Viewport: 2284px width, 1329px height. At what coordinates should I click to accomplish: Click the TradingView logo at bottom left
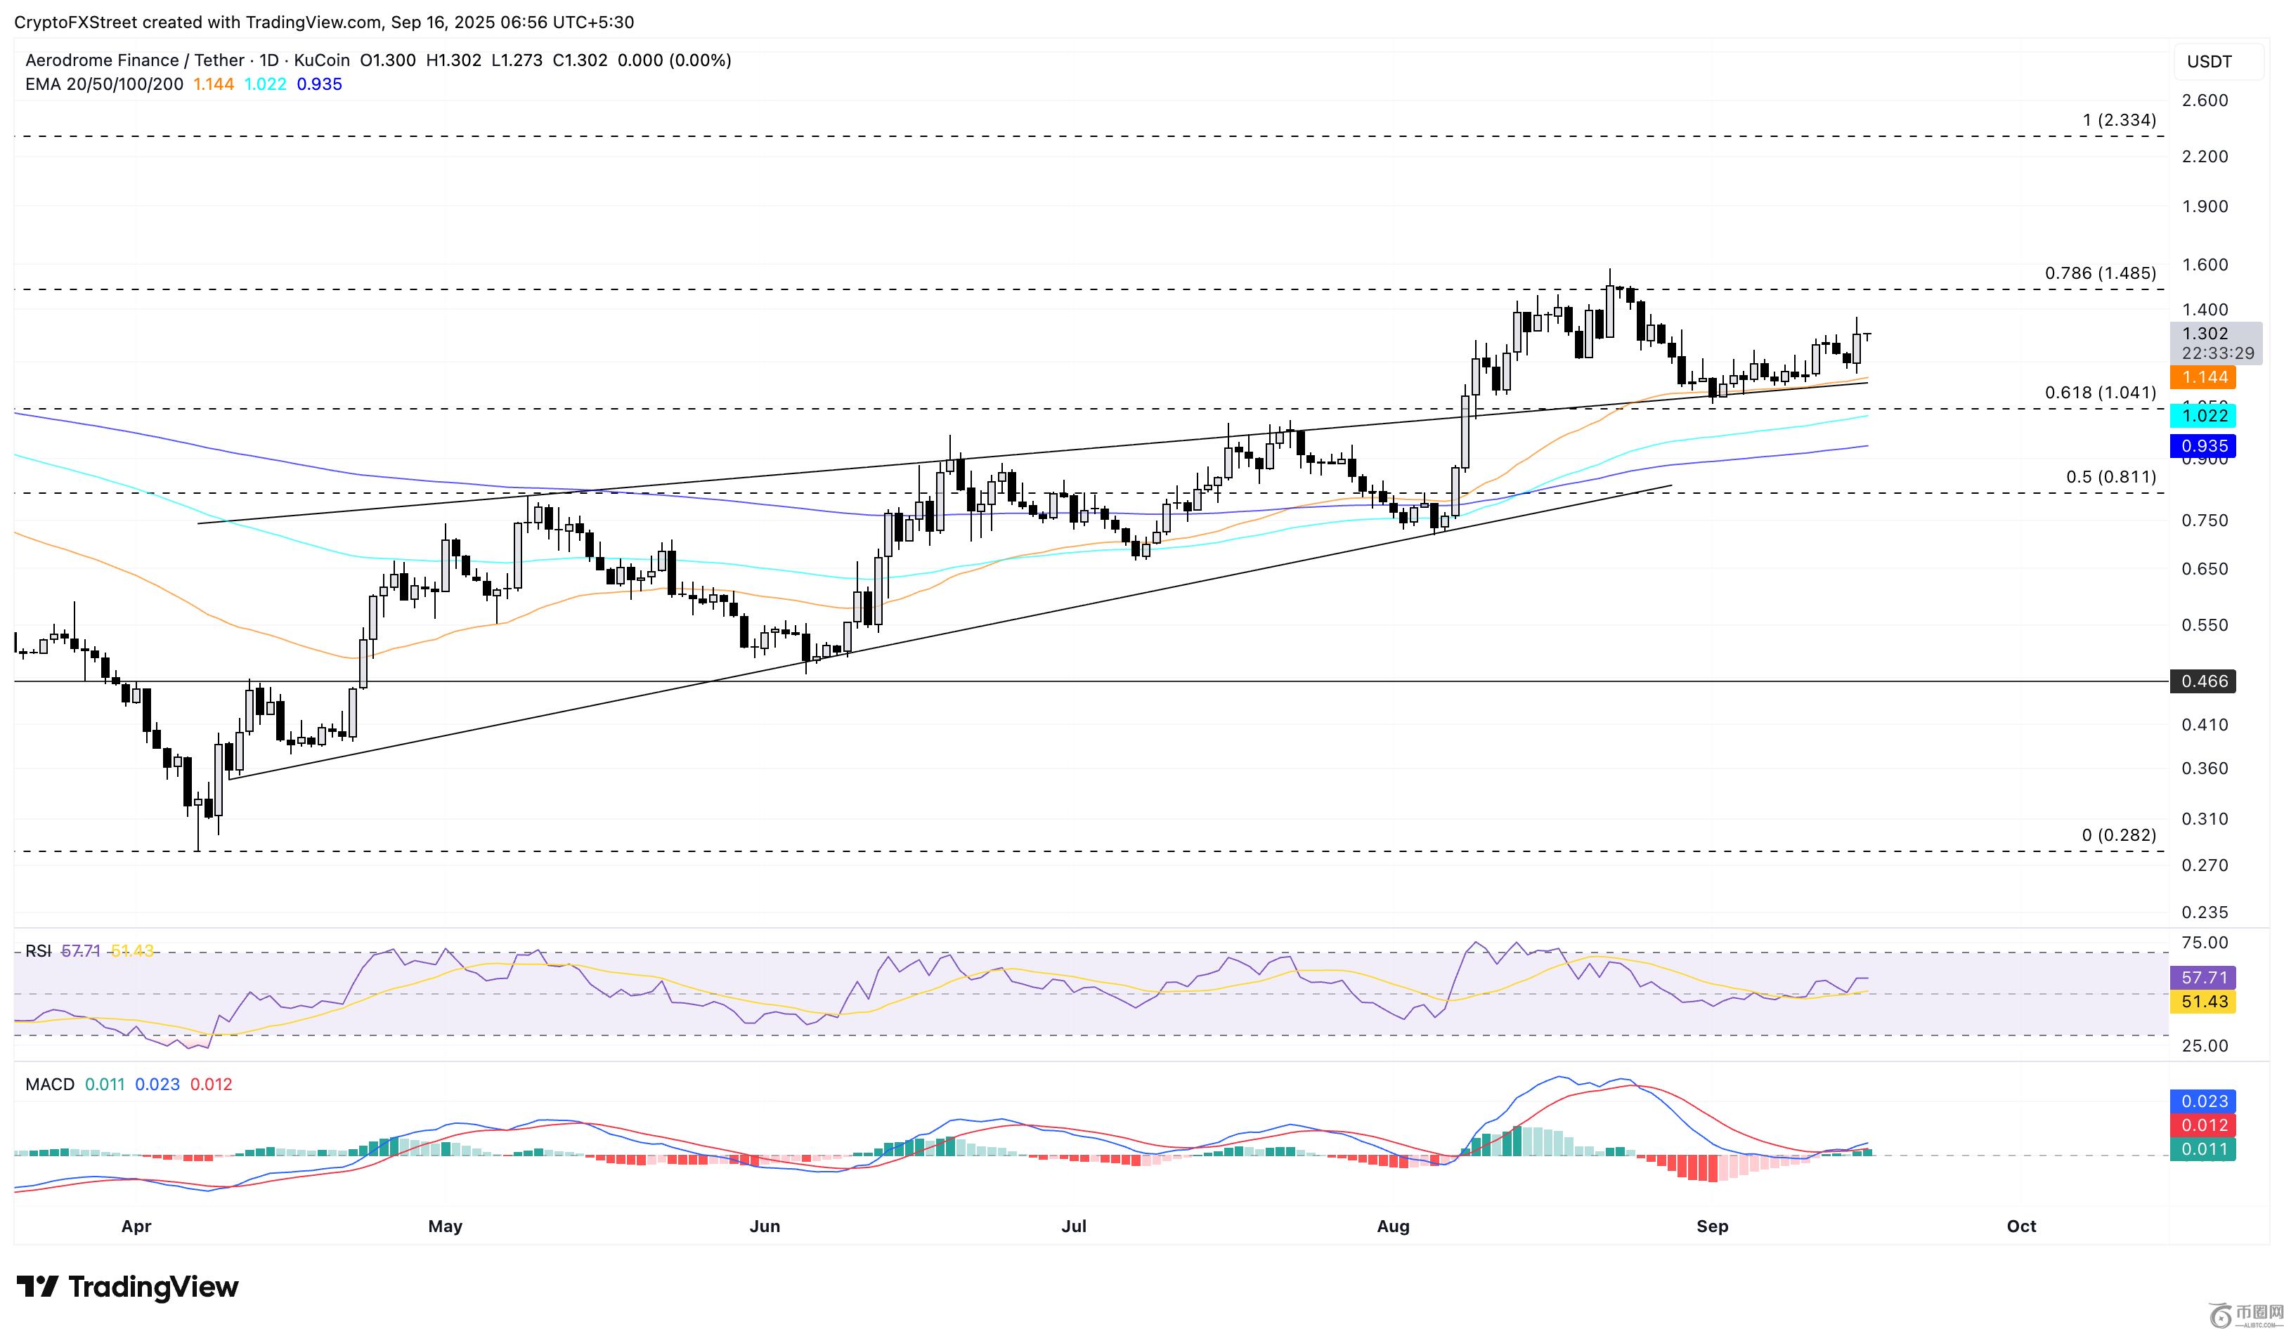coord(128,1286)
